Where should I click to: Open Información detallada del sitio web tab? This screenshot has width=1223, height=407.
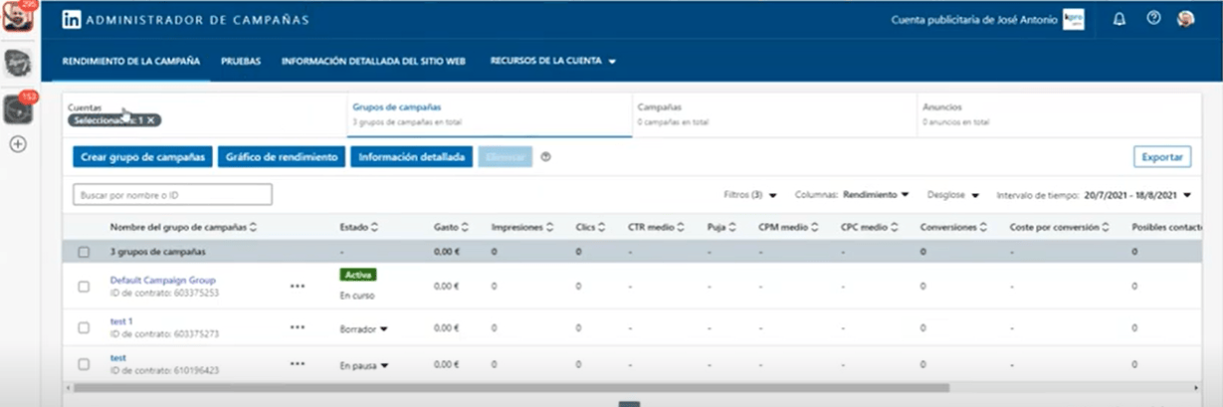[x=373, y=61]
